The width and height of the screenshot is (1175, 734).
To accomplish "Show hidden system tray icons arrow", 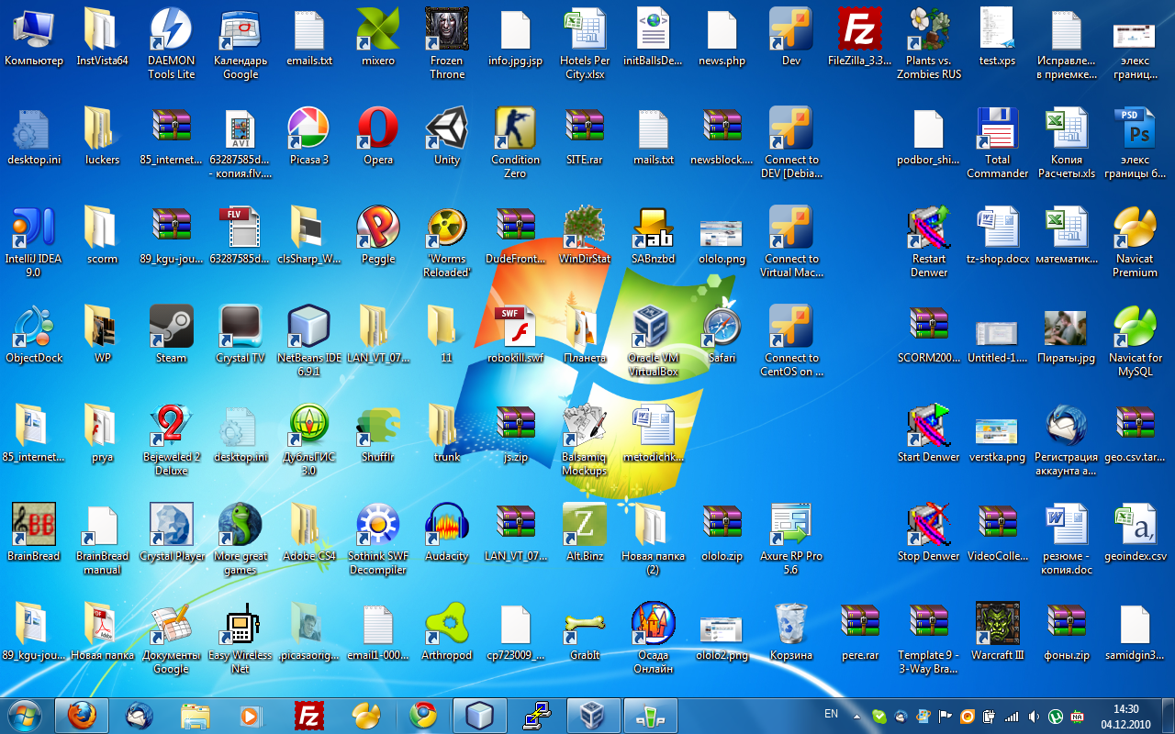I will tap(856, 716).
